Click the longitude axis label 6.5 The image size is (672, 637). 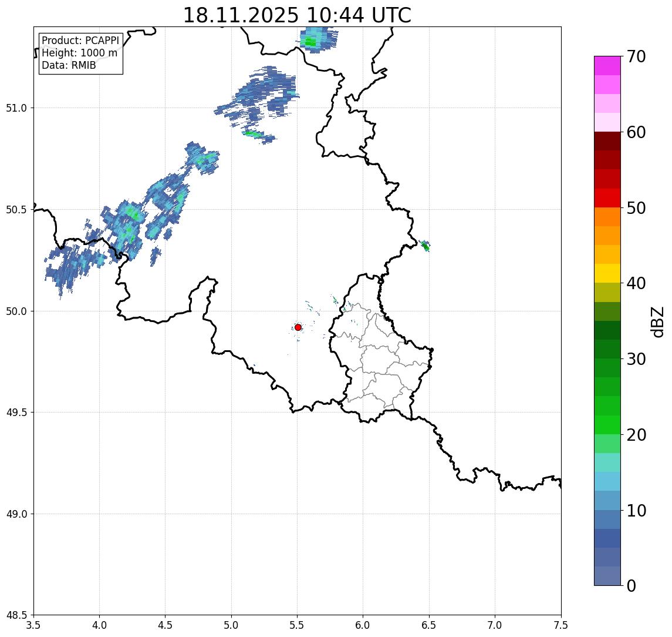429,625
